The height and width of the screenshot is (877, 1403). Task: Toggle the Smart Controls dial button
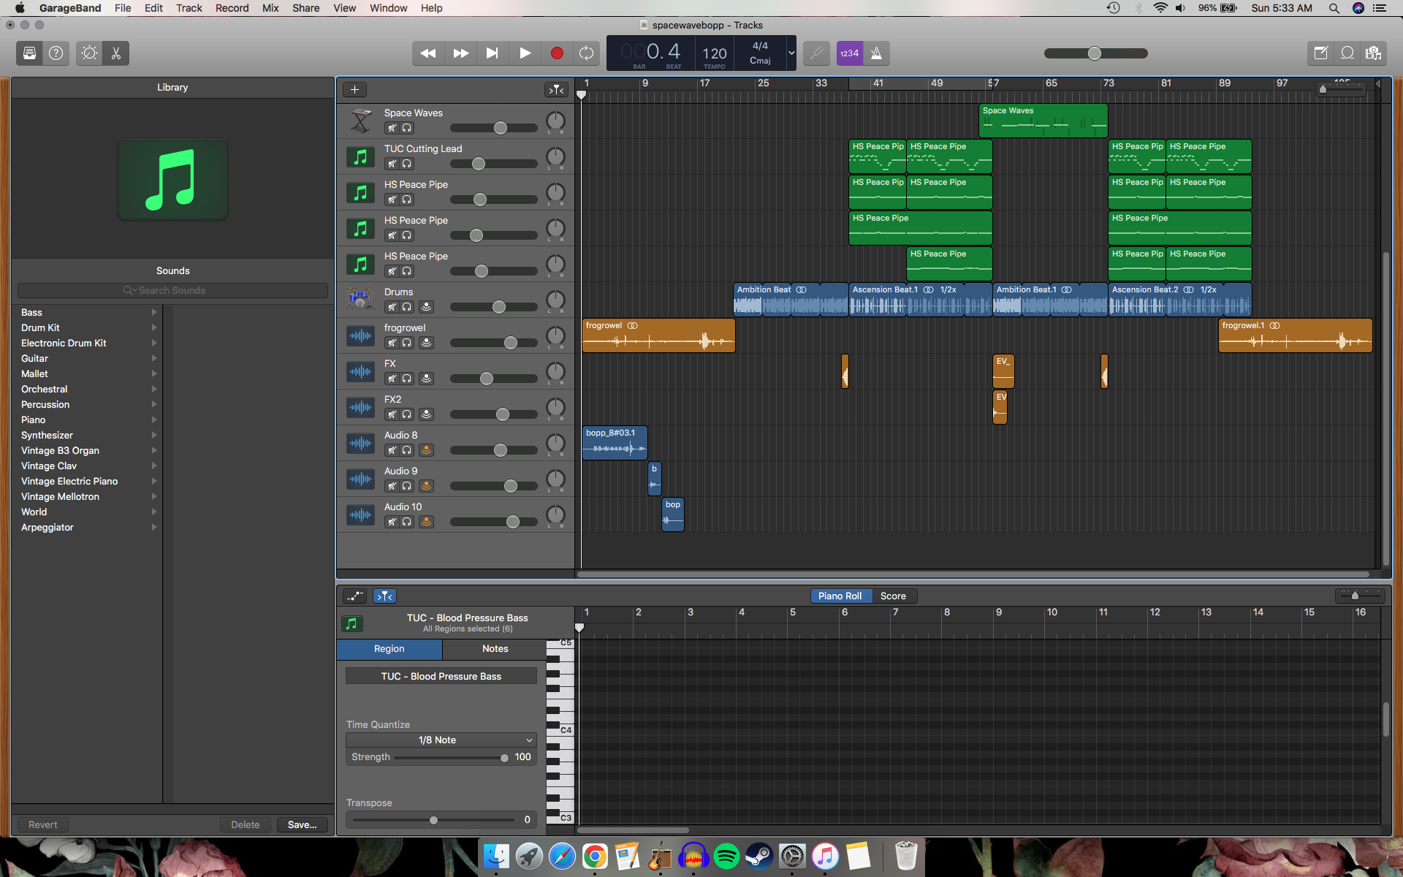[89, 53]
